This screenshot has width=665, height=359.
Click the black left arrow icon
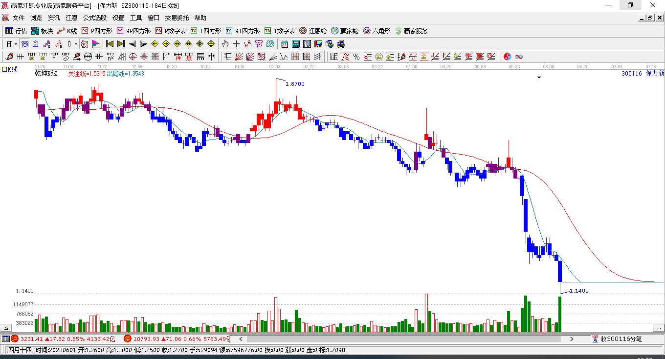tap(132, 44)
